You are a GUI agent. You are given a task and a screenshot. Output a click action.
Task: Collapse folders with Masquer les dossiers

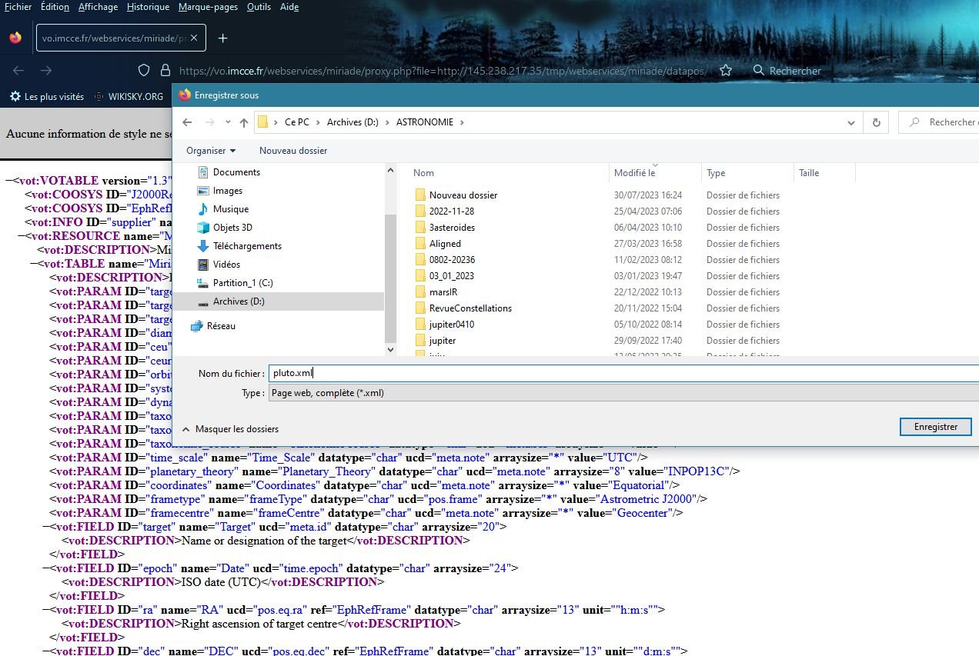[x=231, y=429]
